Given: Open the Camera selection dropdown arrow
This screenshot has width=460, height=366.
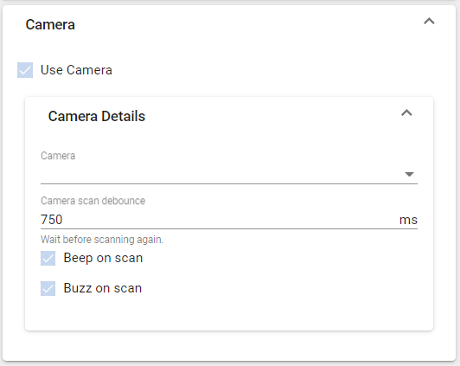Looking at the screenshot, I should pyautogui.click(x=409, y=174).
